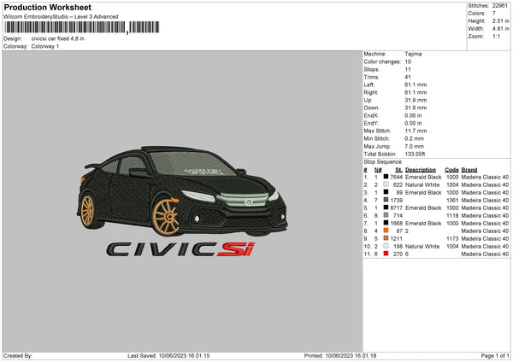This screenshot has height=362, width=513.
Task: Select the Zoom value 1:1
Action: coord(496,36)
